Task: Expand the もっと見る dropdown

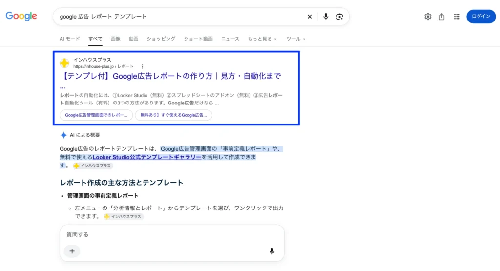Action: pyautogui.click(x=262, y=39)
